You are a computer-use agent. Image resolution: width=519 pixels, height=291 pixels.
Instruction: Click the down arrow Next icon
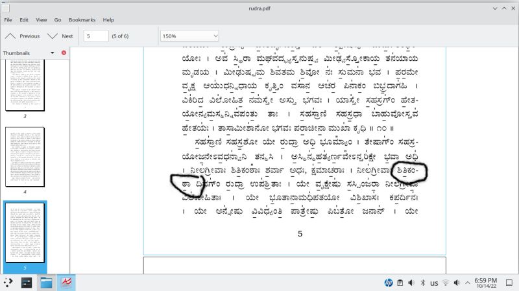pos(53,36)
